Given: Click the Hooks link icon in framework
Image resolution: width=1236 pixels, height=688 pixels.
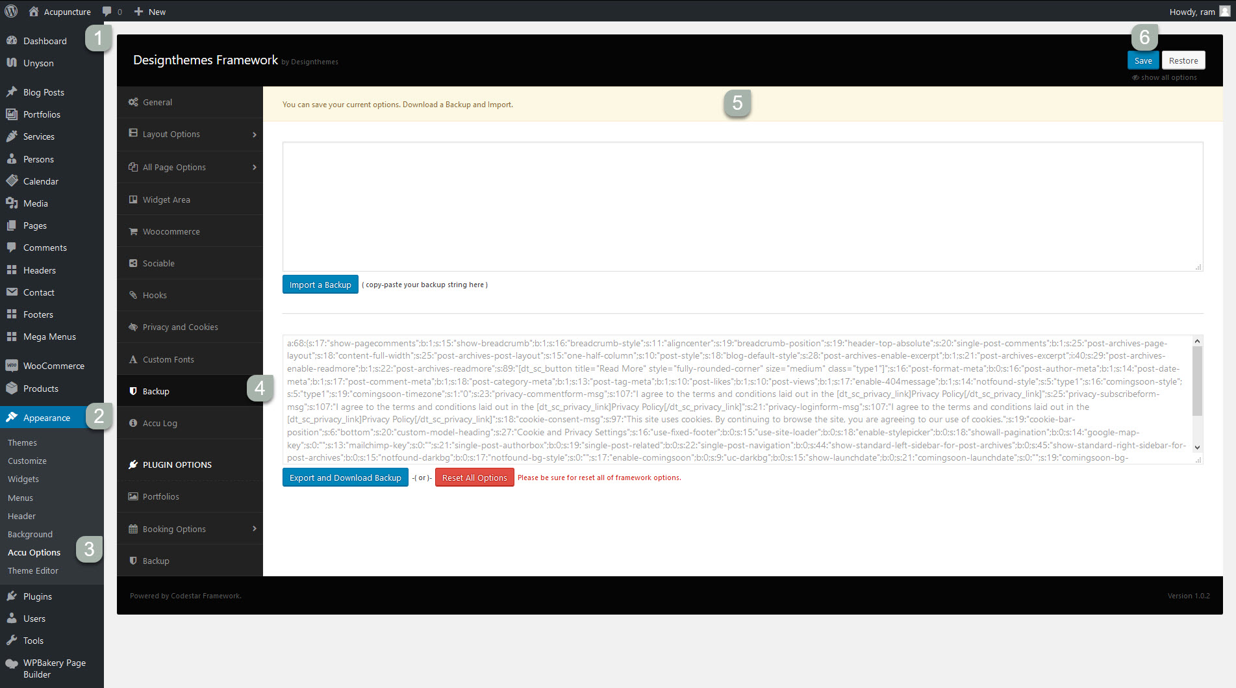Looking at the screenshot, I should [133, 295].
